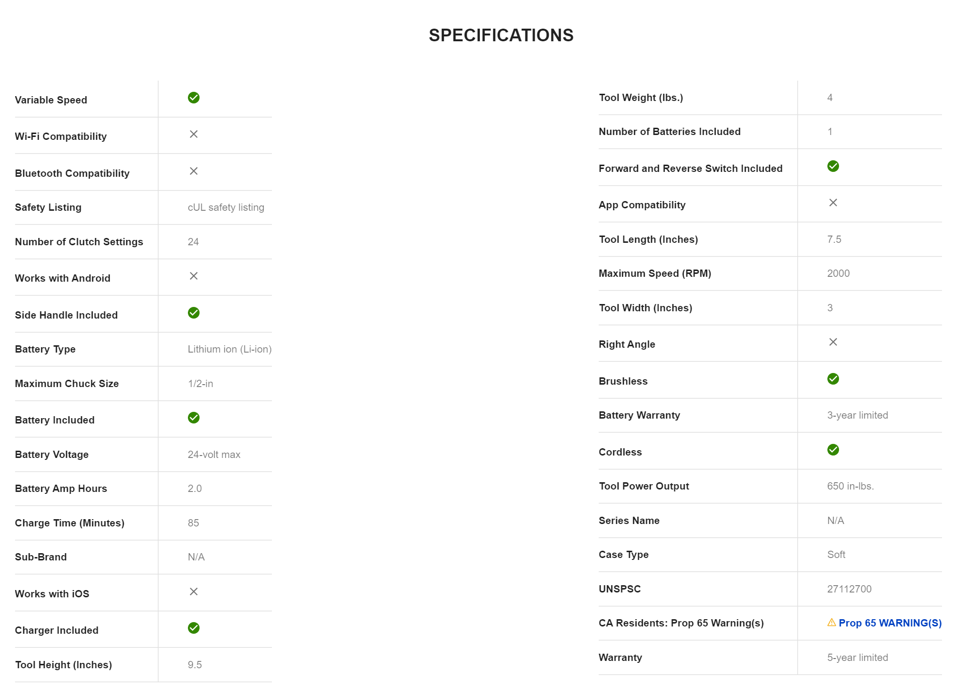Click the yellow Prop 65 warning triangle
975x693 pixels.
coord(832,623)
